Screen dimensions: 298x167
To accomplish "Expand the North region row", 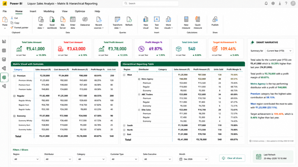I will (x=124, y=130).
